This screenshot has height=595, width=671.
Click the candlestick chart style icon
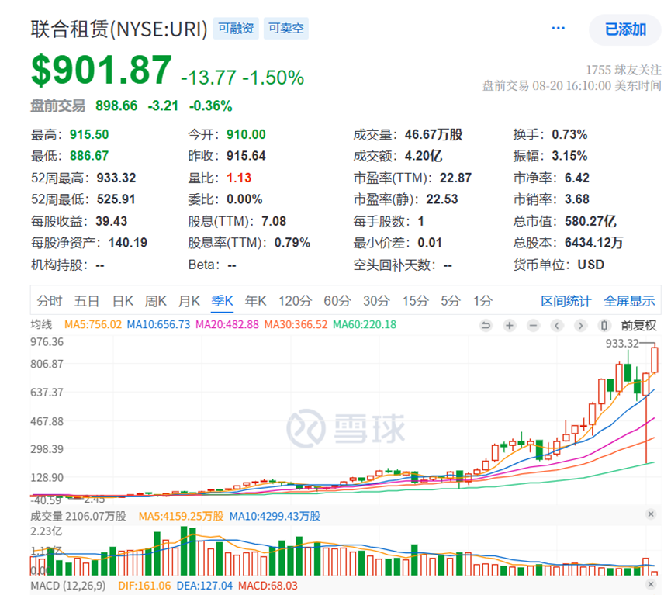604,325
